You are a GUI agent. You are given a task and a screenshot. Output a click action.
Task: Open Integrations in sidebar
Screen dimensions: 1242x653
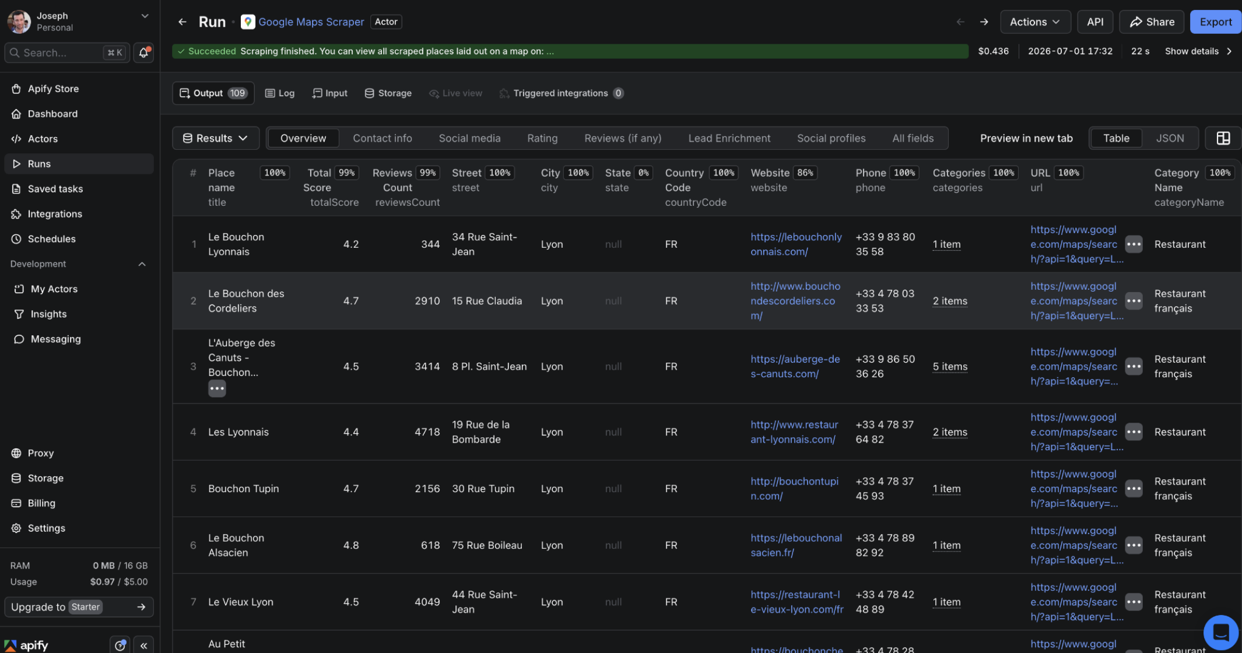79,214
